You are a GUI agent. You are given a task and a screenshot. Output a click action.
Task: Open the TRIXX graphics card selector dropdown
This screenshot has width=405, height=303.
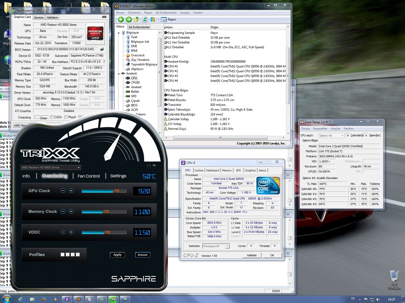[51, 167]
